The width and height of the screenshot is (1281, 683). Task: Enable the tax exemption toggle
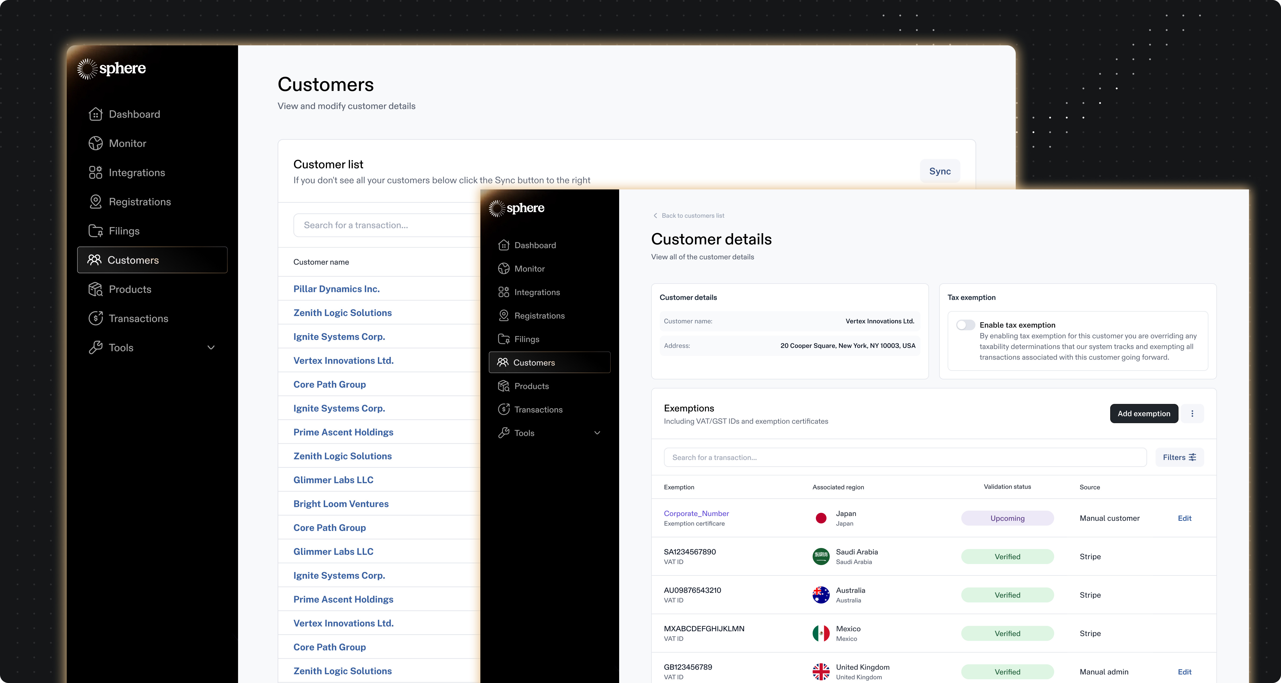[x=965, y=325]
